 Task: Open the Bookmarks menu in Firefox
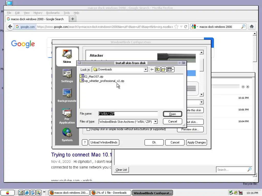[53, 13]
